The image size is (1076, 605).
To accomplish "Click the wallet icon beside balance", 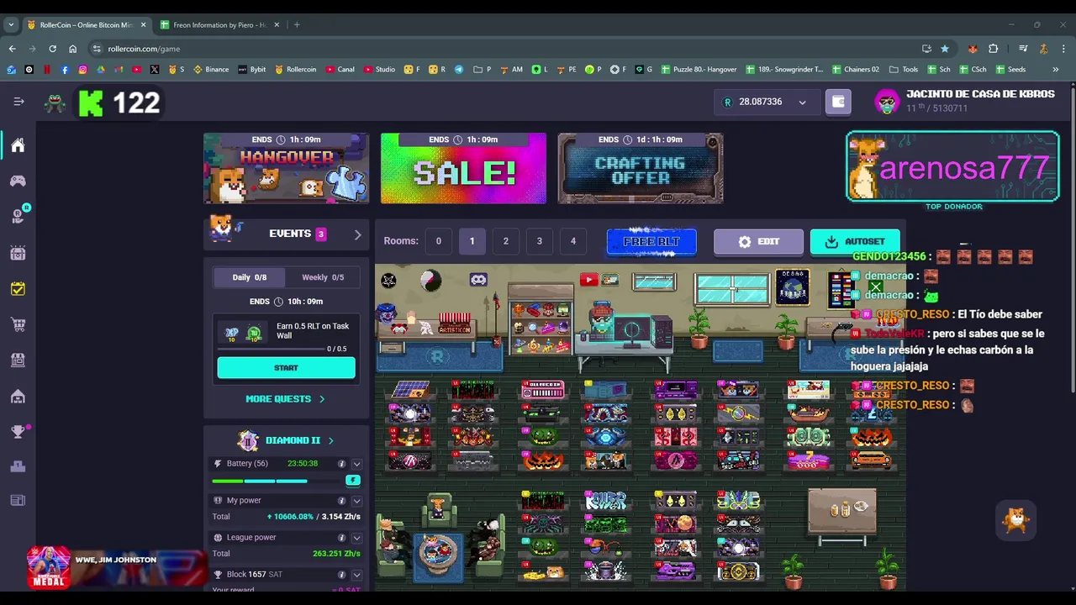I will coord(838,102).
